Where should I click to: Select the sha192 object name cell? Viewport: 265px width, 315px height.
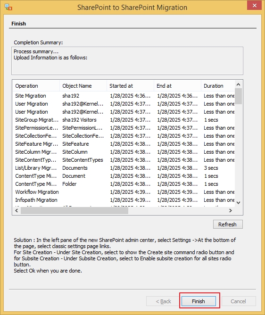point(71,96)
